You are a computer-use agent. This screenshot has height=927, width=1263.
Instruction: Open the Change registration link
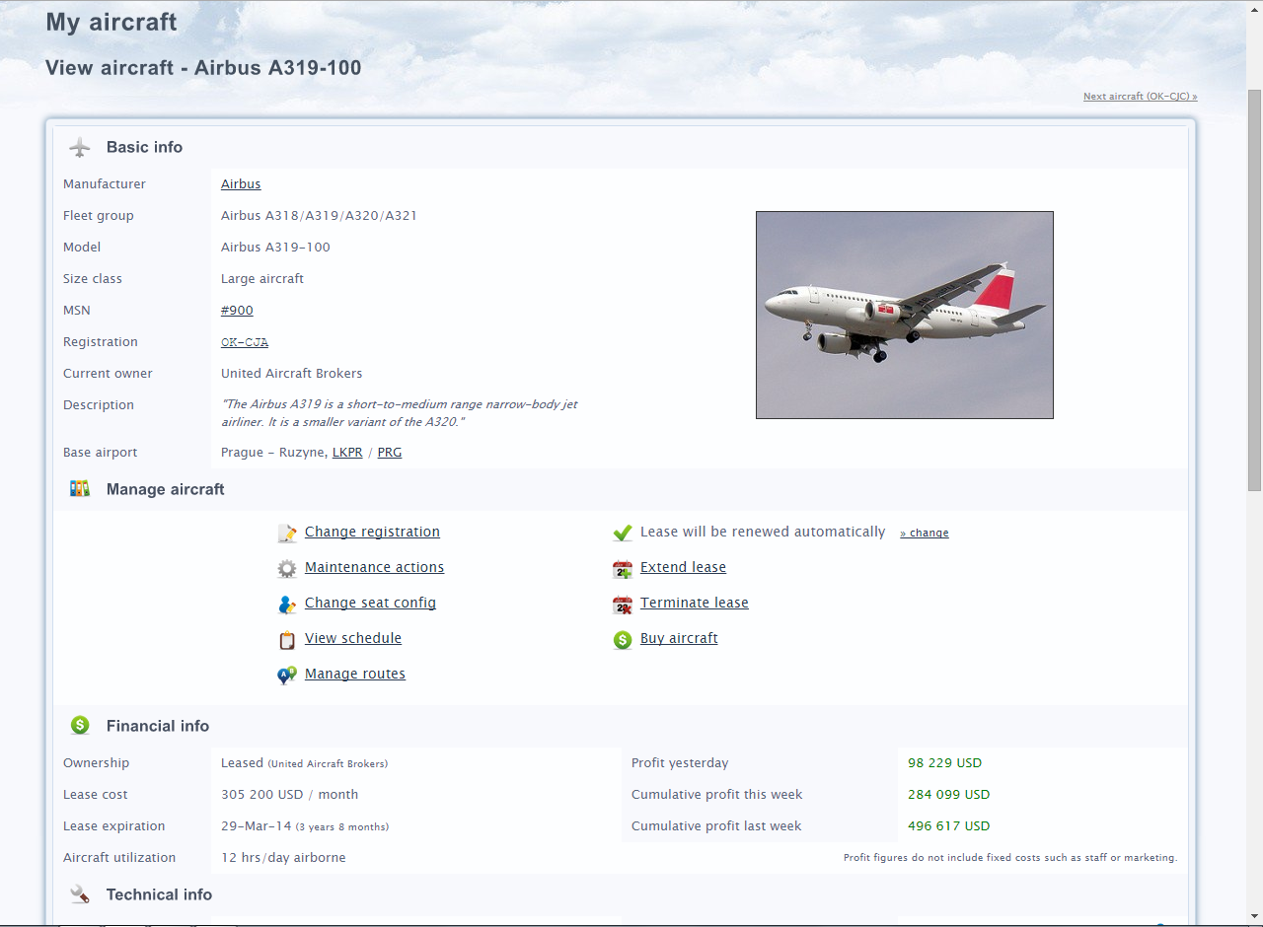(x=372, y=532)
